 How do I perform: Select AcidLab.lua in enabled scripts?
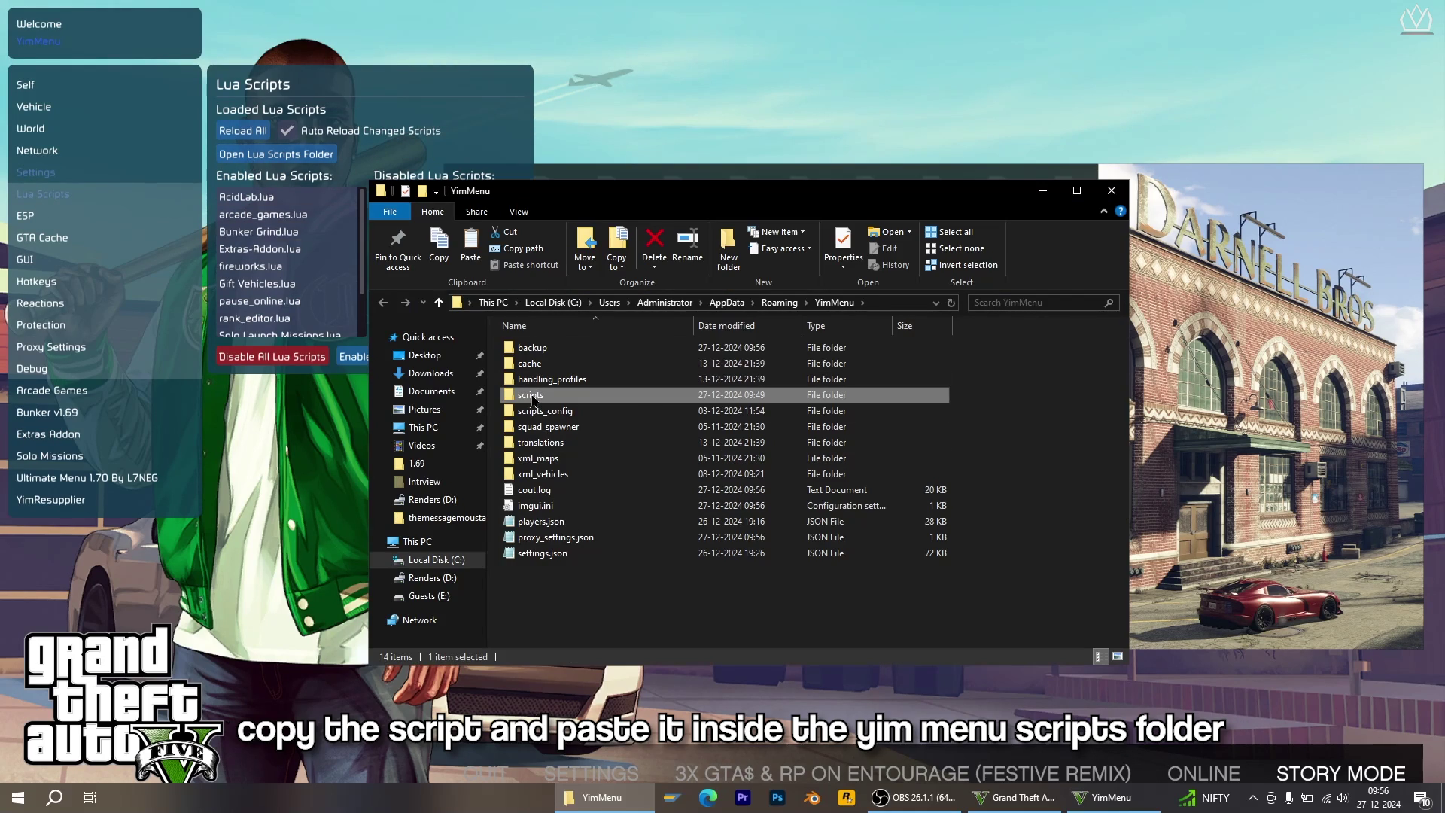point(246,197)
